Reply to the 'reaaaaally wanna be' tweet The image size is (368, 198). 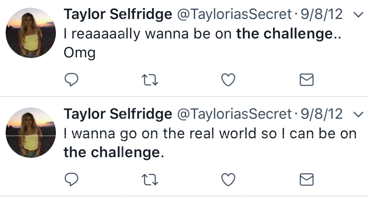71,80
